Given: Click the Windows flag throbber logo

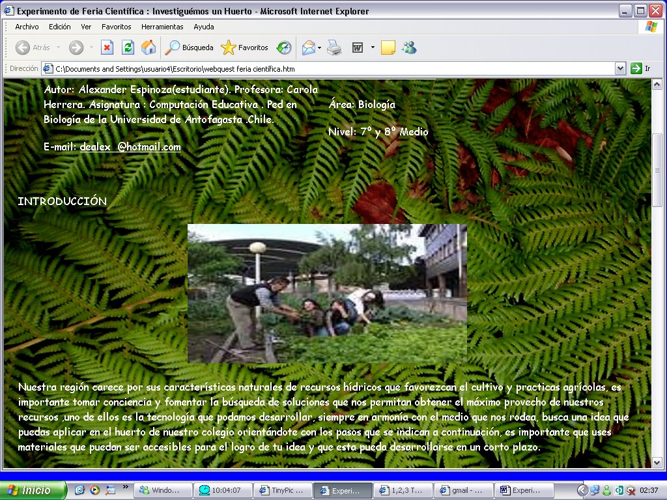Looking at the screenshot, I should point(651,27).
